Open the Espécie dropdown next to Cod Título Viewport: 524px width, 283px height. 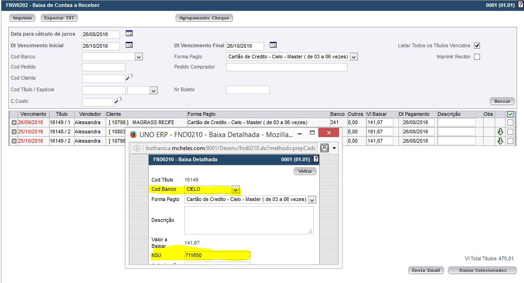point(154,91)
